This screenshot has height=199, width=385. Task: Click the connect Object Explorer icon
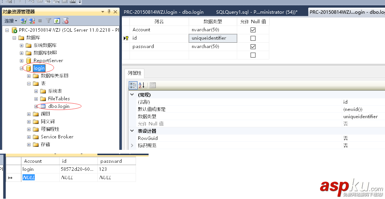pos(24,21)
